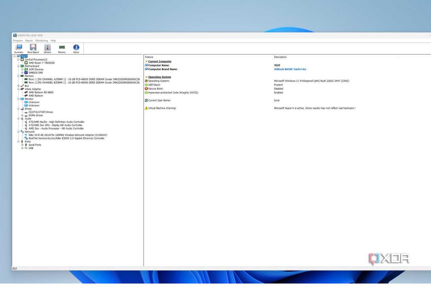Viewport: 431px width, 287px height.
Task: Click the Current User Name icon
Action: pos(146,100)
